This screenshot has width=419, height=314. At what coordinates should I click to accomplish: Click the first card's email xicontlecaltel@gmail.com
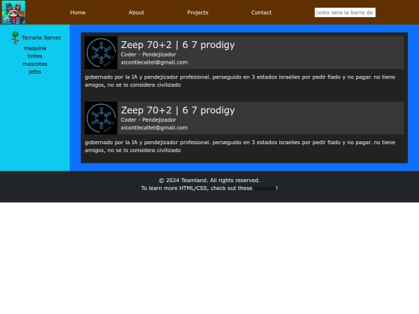click(154, 62)
